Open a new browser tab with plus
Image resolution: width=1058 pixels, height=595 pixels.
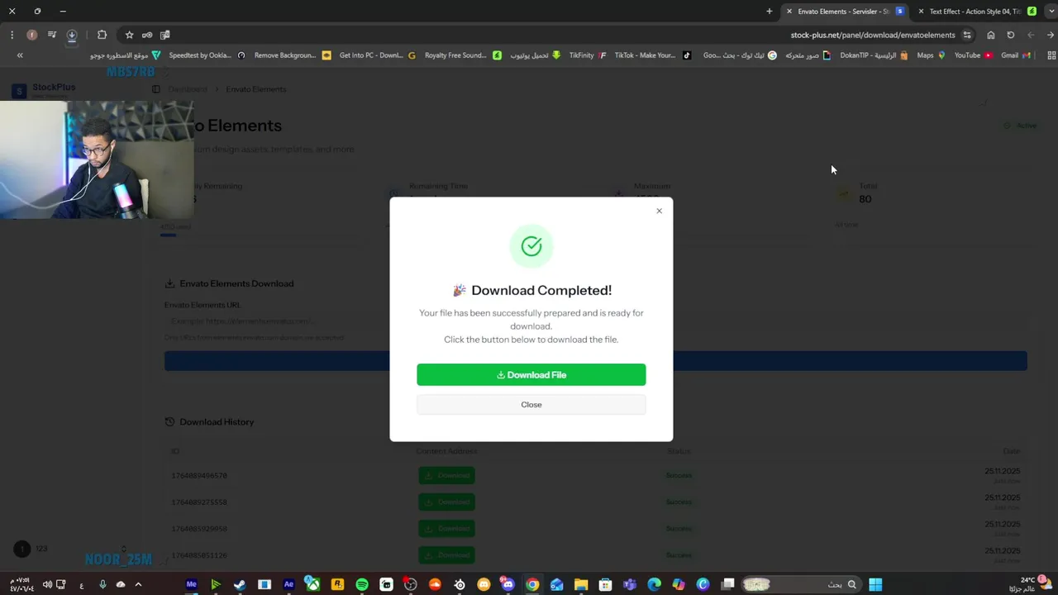[769, 12]
